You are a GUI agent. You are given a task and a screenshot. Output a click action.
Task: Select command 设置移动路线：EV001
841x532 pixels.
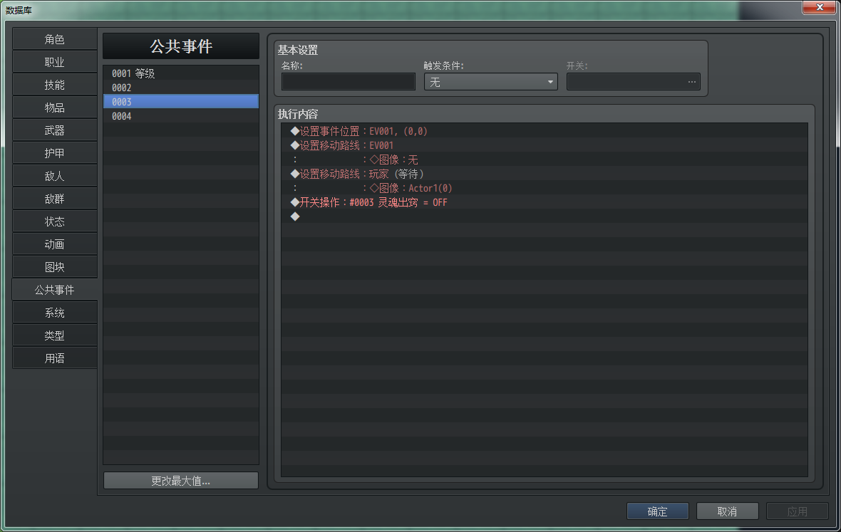545,145
